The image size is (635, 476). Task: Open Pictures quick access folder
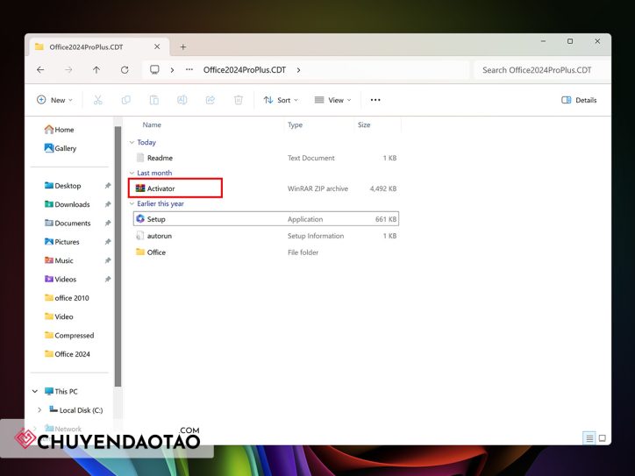[x=62, y=242]
